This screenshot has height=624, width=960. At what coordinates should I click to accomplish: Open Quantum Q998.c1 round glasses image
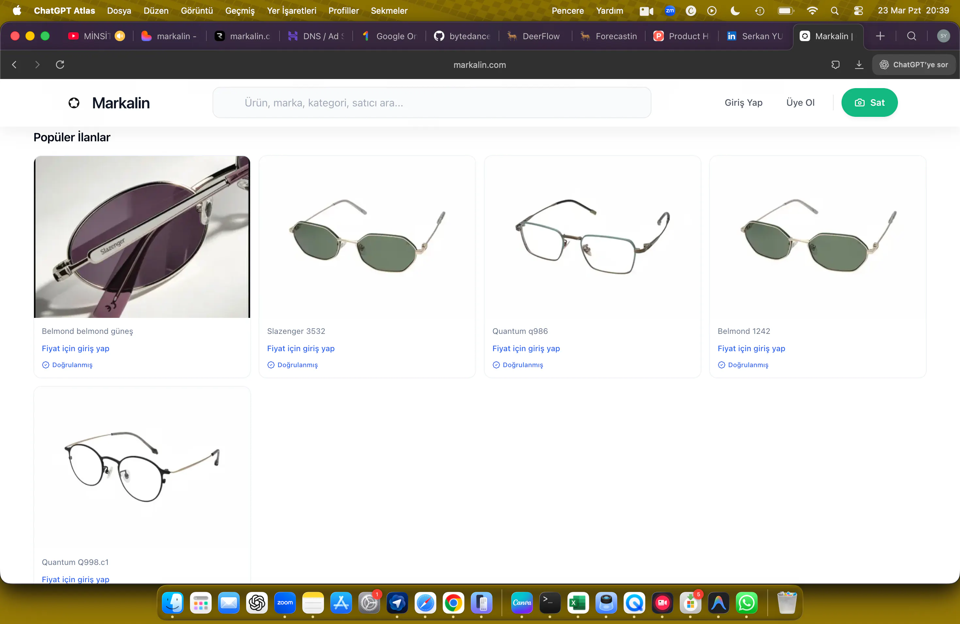click(x=142, y=468)
